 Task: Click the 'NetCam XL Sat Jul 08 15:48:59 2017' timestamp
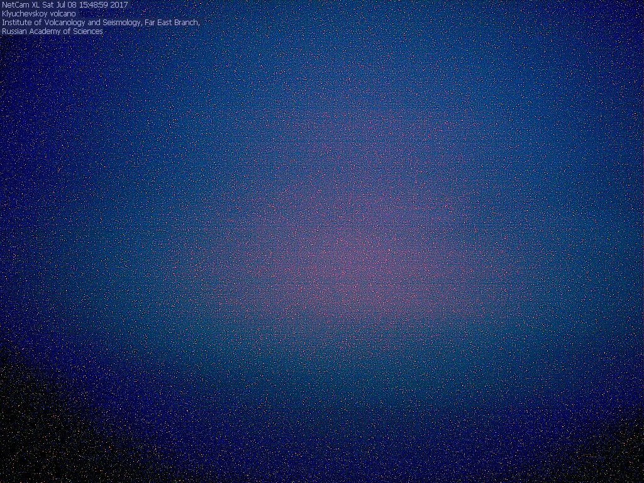[x=65, y=5]
